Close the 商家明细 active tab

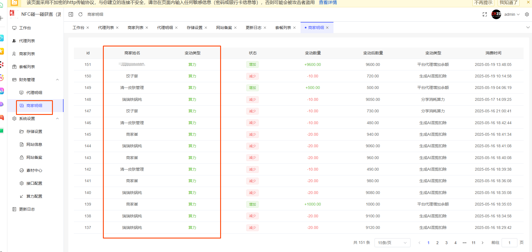[327, 28]
